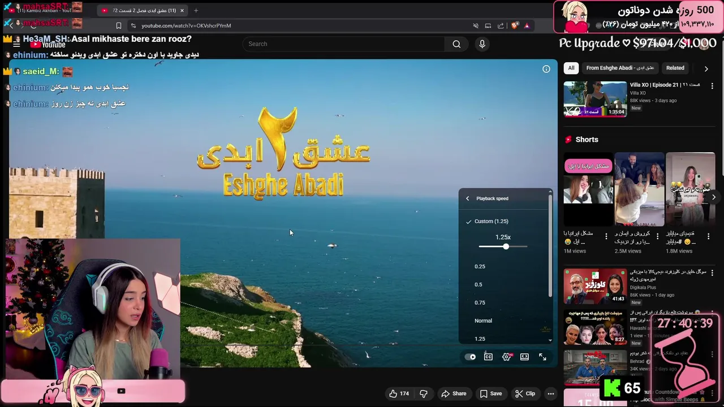
Task: Click the picture-in-picture icon in address bar
Action: [x=488, y=25]
